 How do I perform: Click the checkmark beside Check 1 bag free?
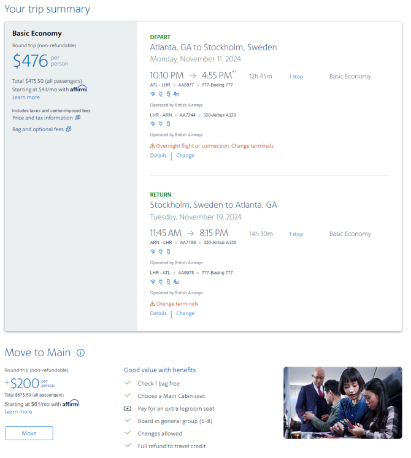coord(128,383)
